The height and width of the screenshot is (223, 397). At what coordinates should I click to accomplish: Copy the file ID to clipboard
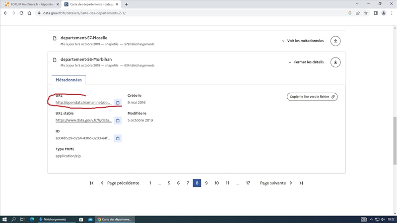[x=118, y=138]
